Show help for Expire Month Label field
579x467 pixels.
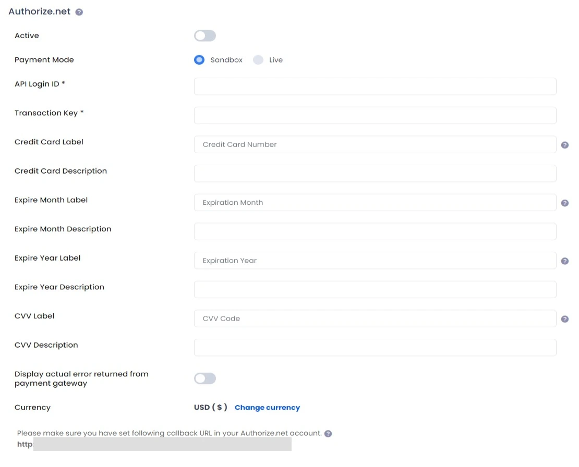(x=564, y=203)
